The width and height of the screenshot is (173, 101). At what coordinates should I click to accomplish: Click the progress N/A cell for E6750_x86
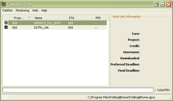(x=15, y=28)
